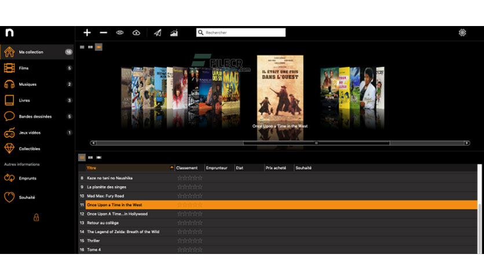This screenshot has height=280, width=484.
Task: Click the plus icon to add item
Action: pyautogui.click(x=87, y=32)
